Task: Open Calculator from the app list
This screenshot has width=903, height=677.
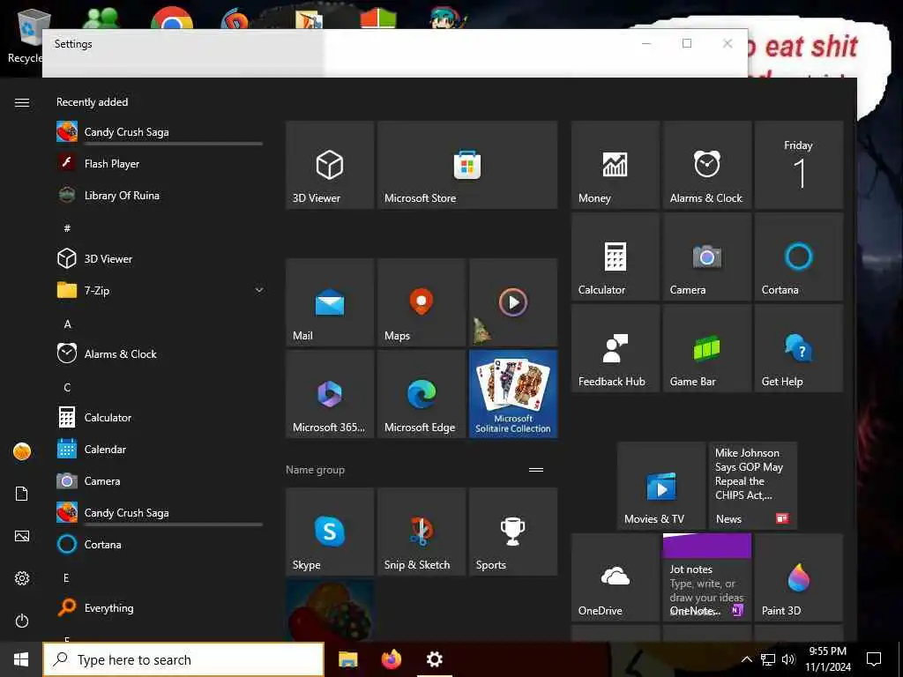Action: click(160, 417)
